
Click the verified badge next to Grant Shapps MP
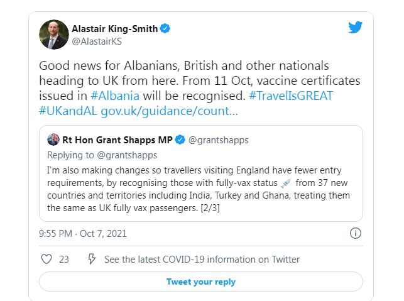coord(180,140)
